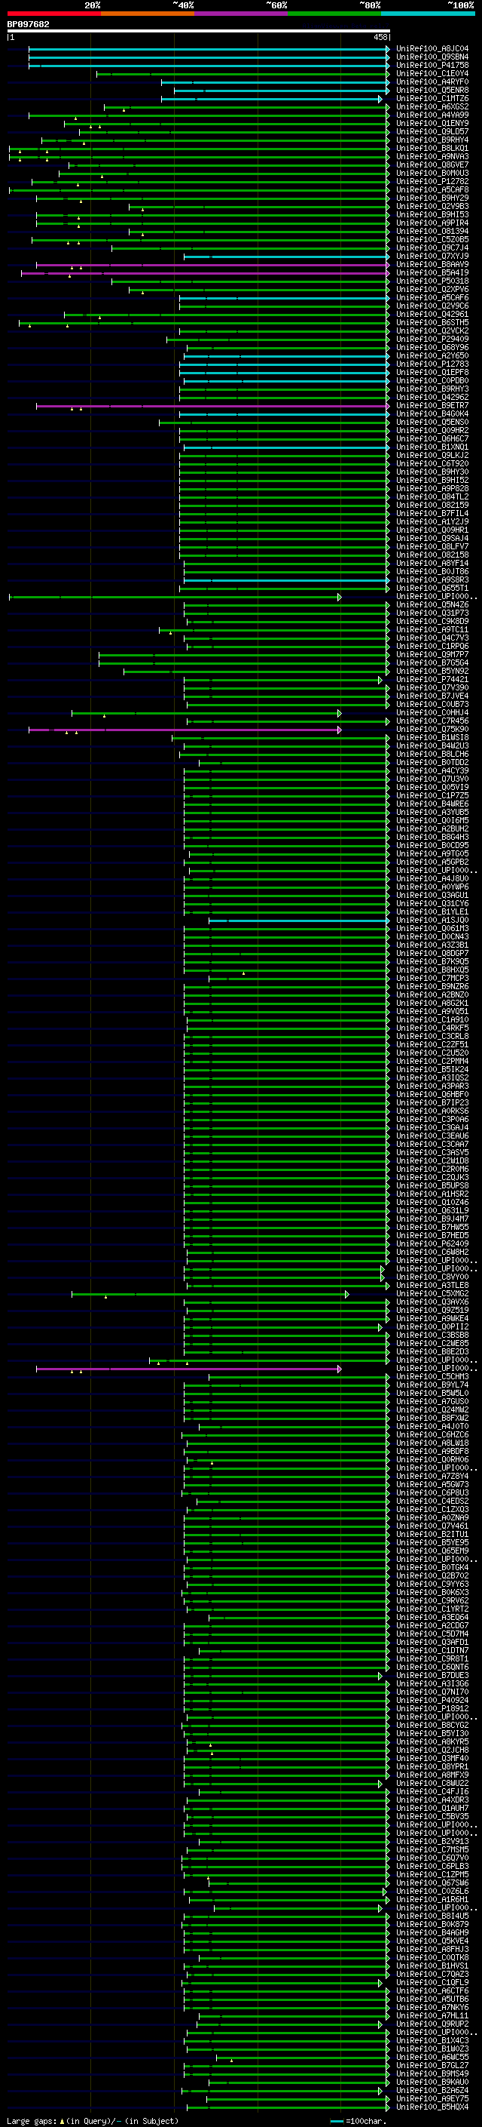Open hit UniRef100_A4RYF0
This screenshot has width=482, height=2127.
click(x=432, y=81)
